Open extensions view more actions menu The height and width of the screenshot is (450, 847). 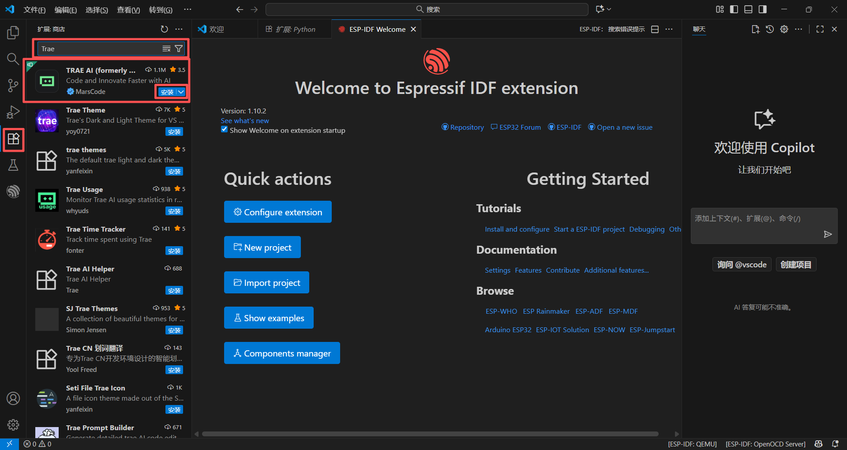(x=179, y=29)
